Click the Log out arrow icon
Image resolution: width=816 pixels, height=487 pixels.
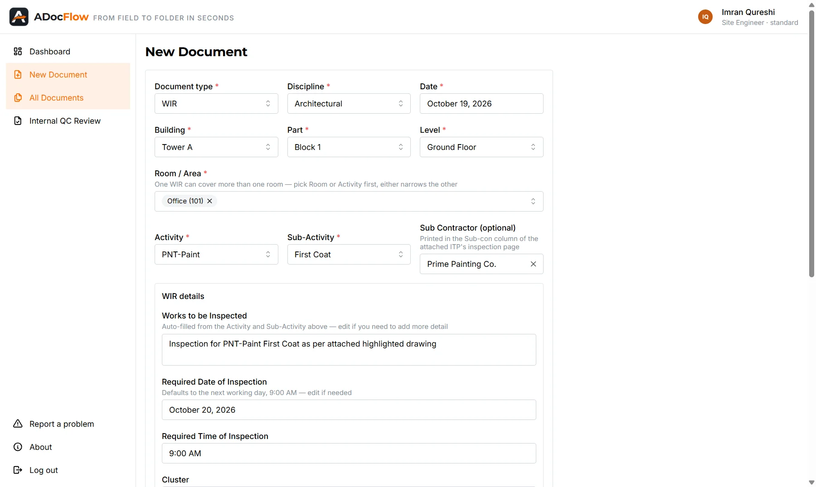[18, 470]
